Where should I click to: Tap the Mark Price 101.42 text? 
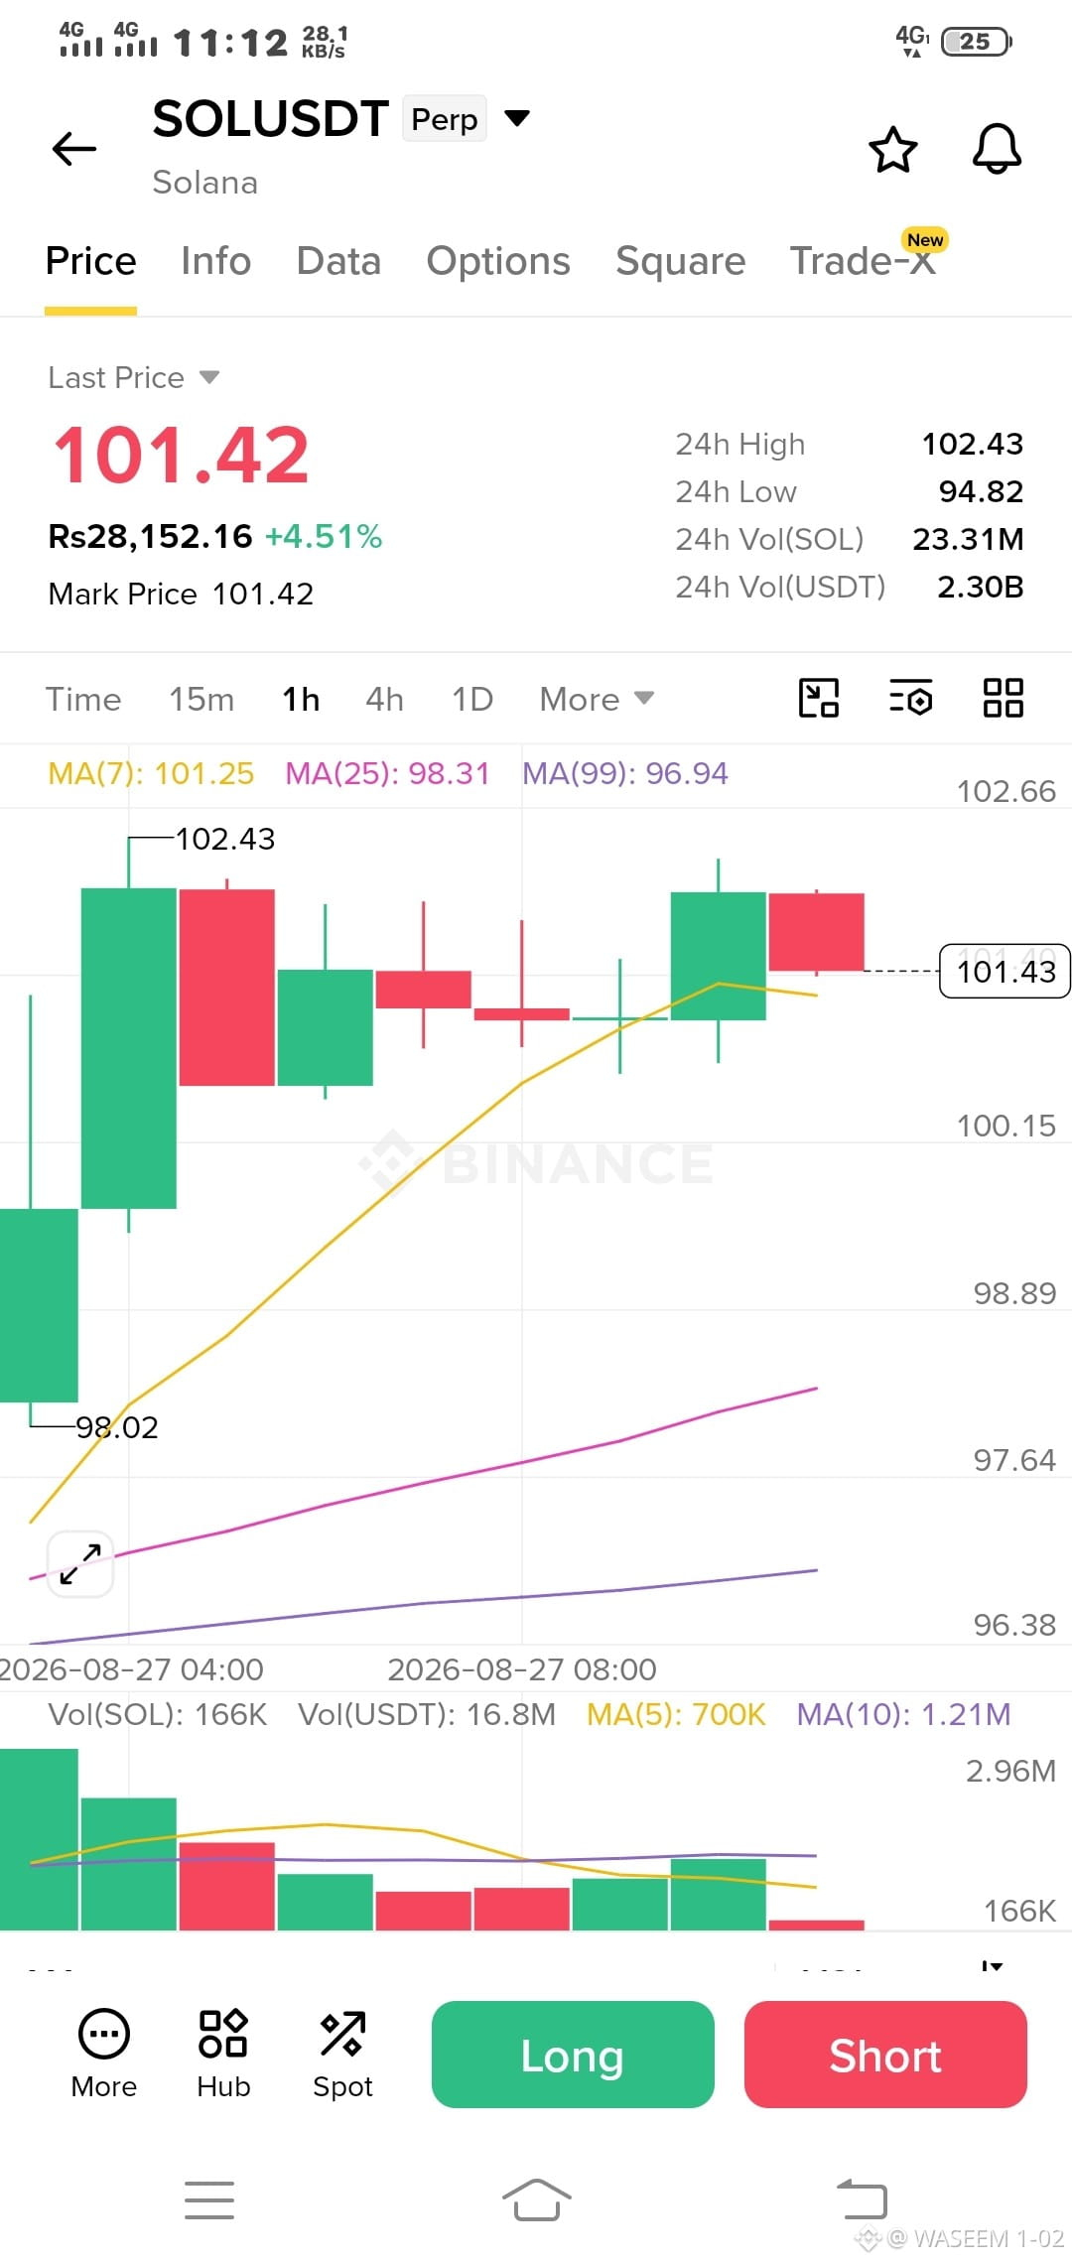pyautogui.click(x=181, y=594)
